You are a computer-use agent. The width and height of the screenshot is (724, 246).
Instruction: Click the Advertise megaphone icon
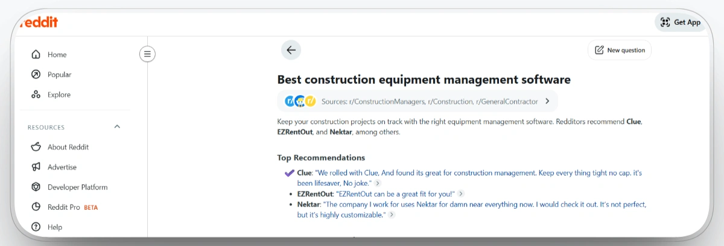click(x=36, y=167)
